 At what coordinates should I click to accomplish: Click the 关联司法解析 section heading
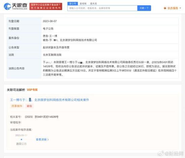[x=16, y=90]
